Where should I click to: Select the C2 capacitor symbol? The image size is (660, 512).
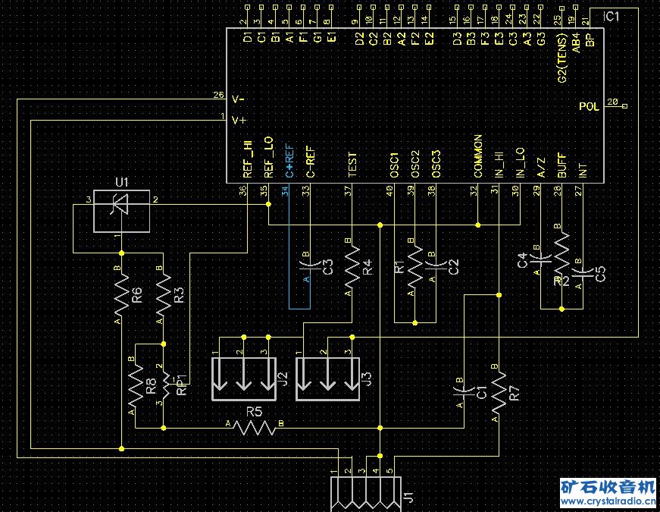pos(436,265)
